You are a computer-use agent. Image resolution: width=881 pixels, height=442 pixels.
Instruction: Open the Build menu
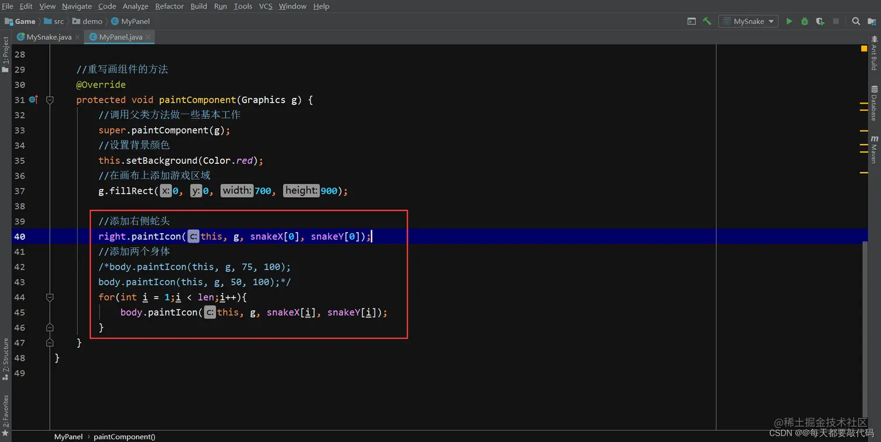coord(199,6)
